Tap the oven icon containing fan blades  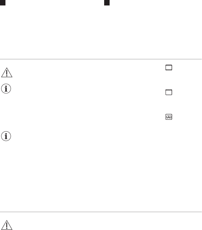pos(169,117)
